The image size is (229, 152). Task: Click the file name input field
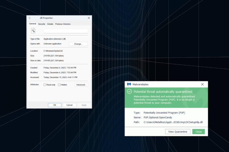(x=66, y=31)
